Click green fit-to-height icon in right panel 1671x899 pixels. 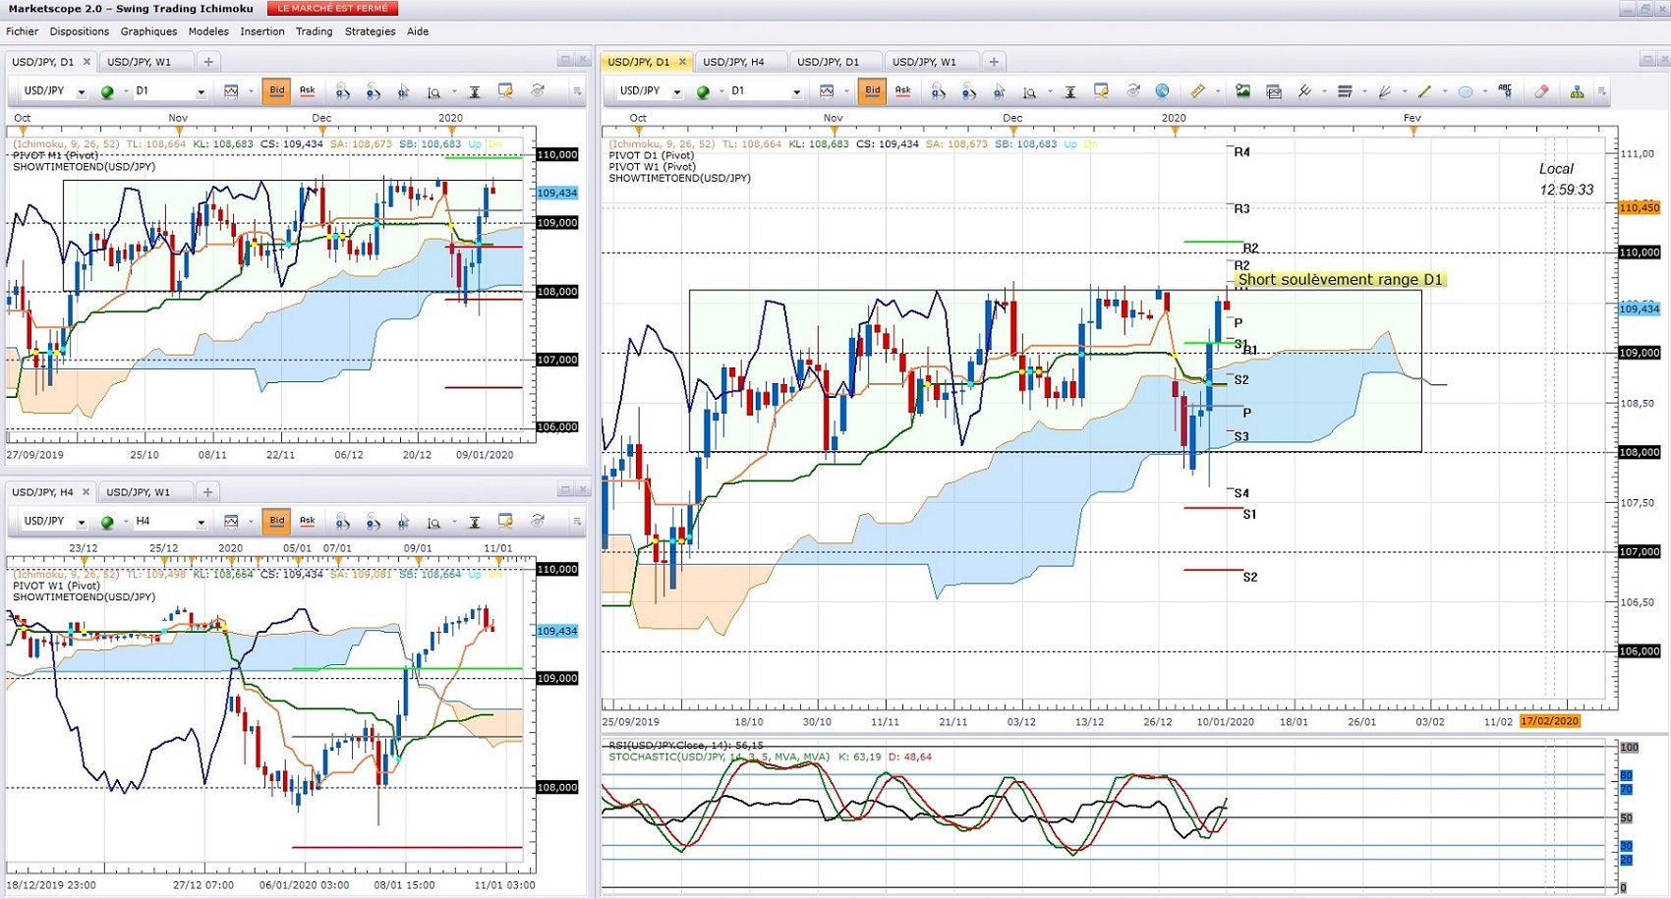click(1070, 91)
